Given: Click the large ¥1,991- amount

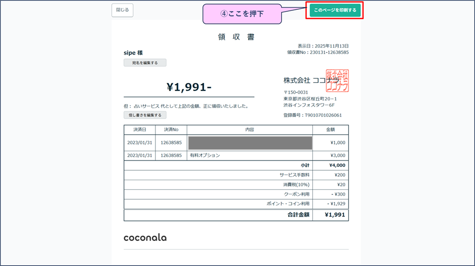Looking at the screenshot, I should [x=189, y=87].
